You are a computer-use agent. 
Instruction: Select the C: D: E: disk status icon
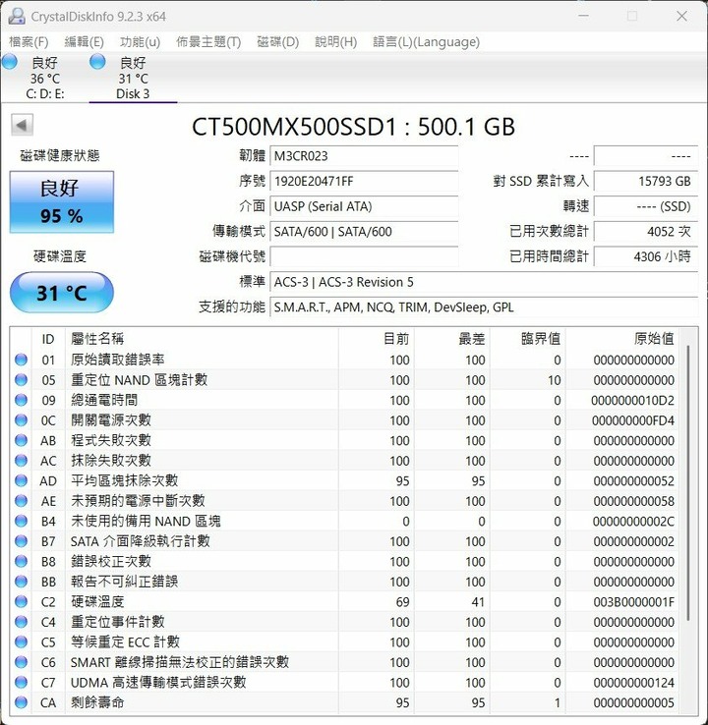pyautogui.click(x=10, y=63)
